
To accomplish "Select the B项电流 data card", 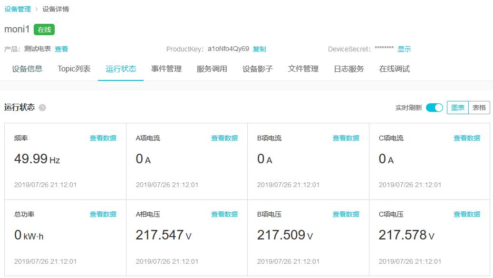I will (345, 138).
